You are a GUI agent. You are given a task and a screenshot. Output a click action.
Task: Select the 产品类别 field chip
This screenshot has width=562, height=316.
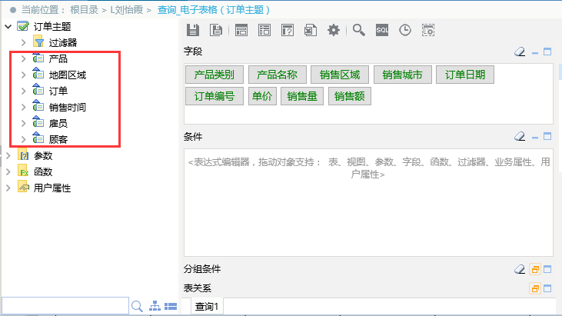click(x=214, y=75)
